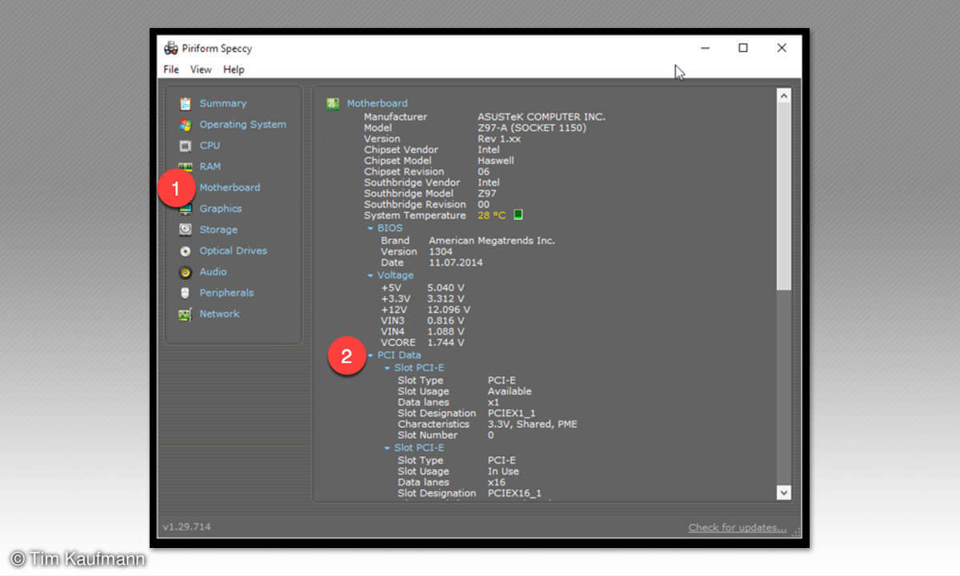Click the Rev 1.xx version value

point(499,139)
